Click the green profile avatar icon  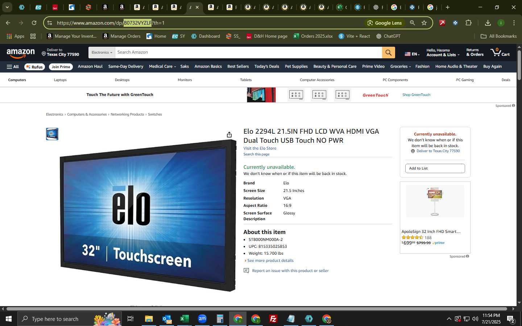coord(501,23)
